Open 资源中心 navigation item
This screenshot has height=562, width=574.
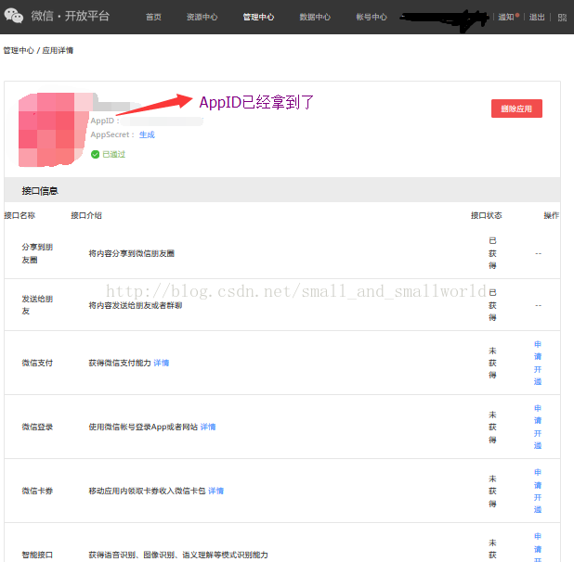[x=202, y=18]
